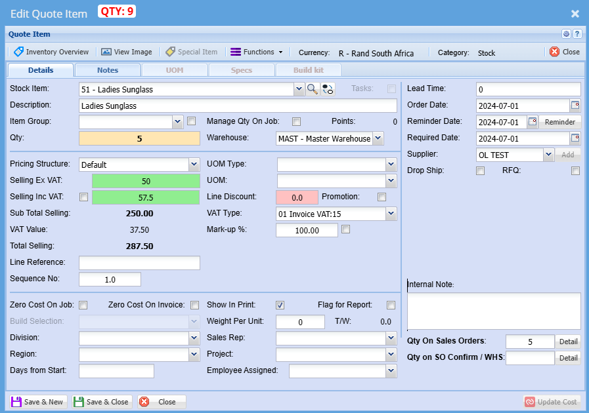Screen dimensions: 589x413
Task: Expand the Warehouse dropdown
Action: [377, 138]
